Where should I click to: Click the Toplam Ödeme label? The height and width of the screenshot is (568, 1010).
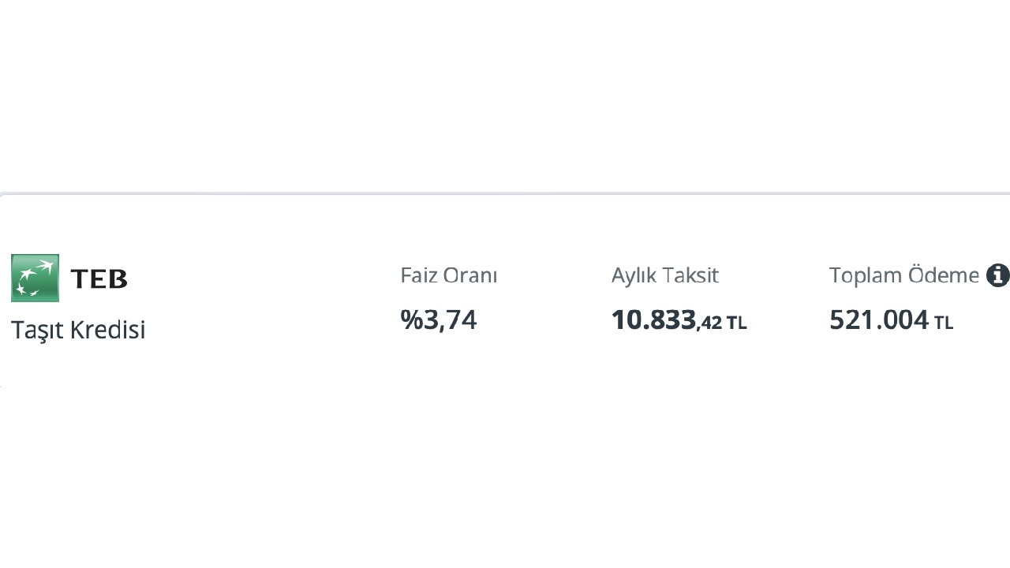click(904, 275)
